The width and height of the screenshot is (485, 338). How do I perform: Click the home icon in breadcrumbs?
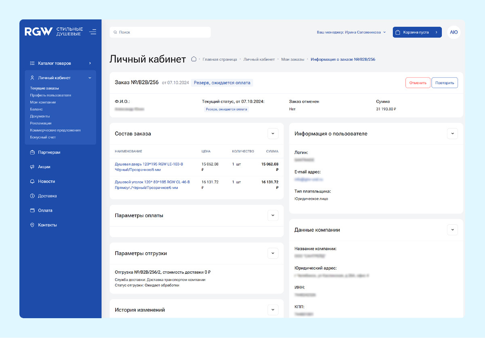(194, 59)
